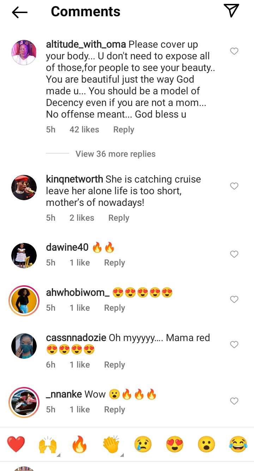254x471 pixels.
Task: Like altitude_with_oma's comment
Action: click(x=234, y=52)
